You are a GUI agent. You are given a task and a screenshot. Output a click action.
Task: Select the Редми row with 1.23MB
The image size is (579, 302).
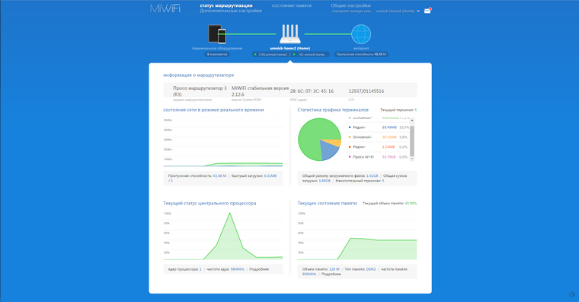(378, 146)
